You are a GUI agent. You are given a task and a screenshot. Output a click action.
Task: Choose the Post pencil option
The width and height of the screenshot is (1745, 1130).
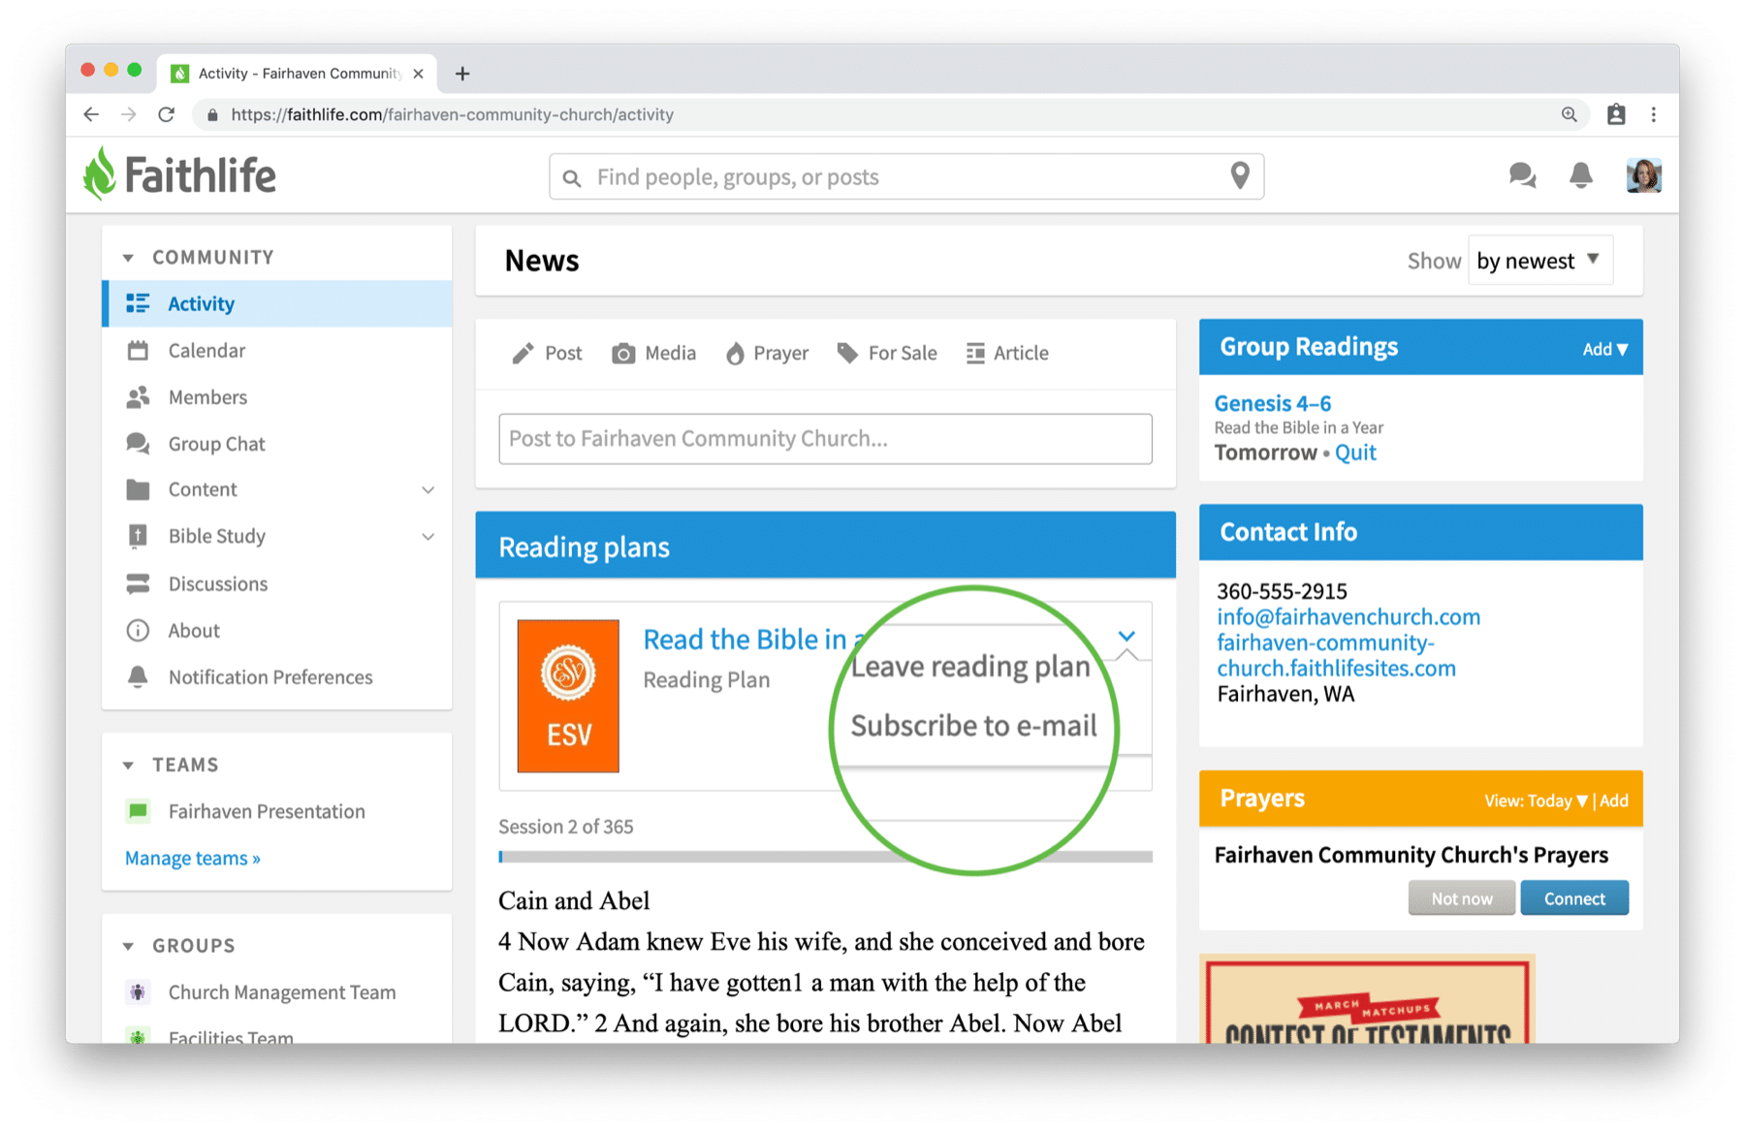pyautogui.click(x=548, y=353)
